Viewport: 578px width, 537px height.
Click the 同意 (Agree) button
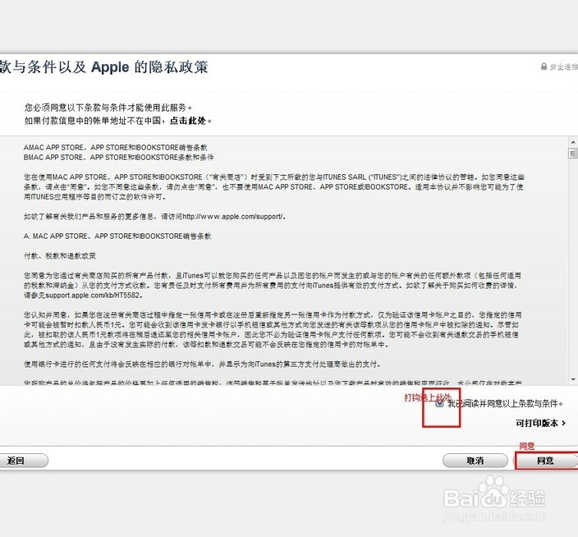(545, 461)
